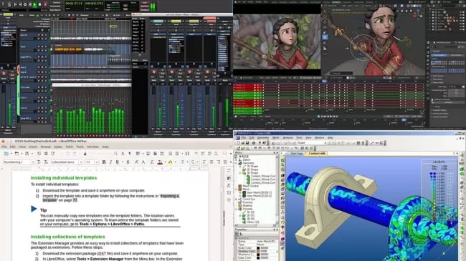Image resolution: width=466 pixels, height=261 pixels.
Task: Open the Liberation Sans font name dropdown
Action: (67, 162)
